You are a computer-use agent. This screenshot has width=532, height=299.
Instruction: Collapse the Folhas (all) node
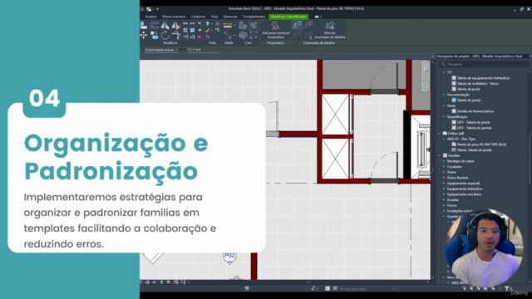point(440,133)
